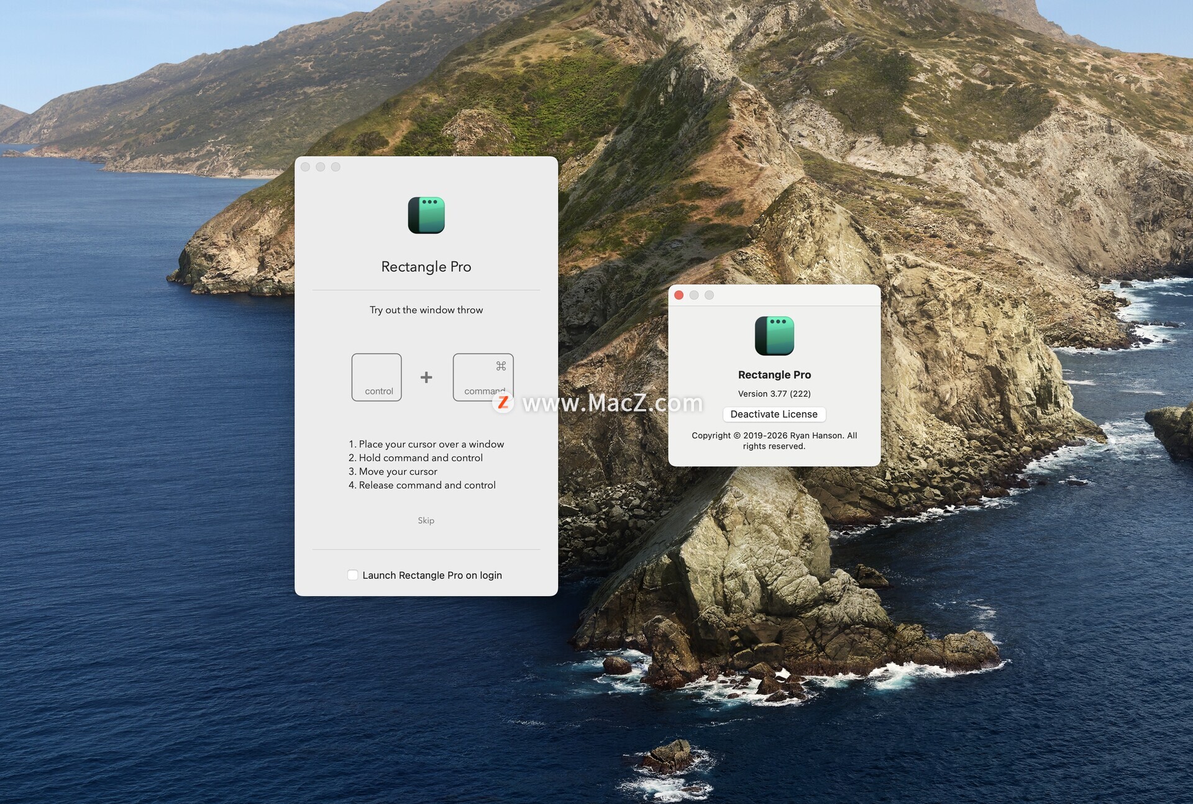The width and height of the screenshot is (1193, 804).
Task: Click the Rectangle Pro icon in onboarding window
Action: pyautogui.click(x=426, y=215)
